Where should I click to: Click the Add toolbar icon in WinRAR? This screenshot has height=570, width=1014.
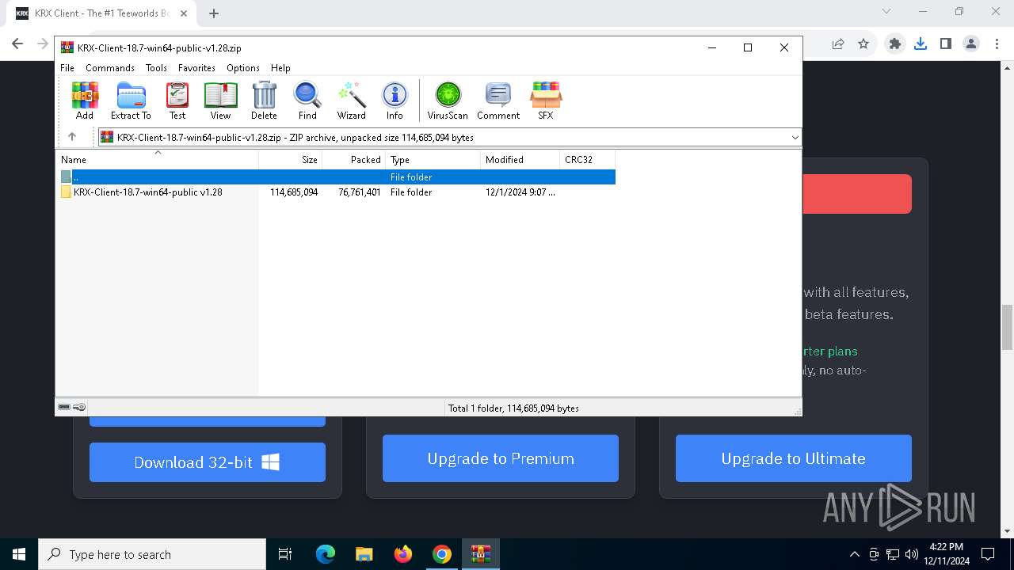(85, 101)
